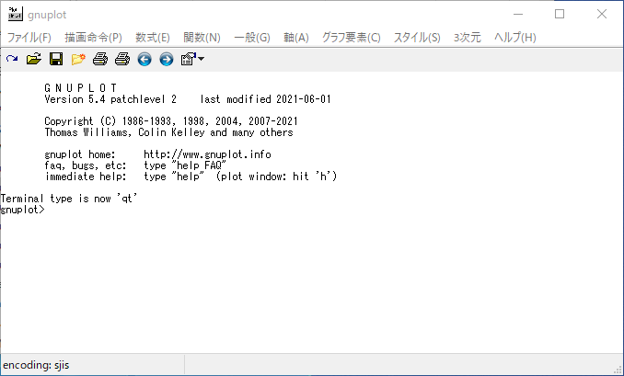Open the 数式(E) menu
Image resolution: width=624 pixels, height=376 pixels.
(x=153, y=38)
